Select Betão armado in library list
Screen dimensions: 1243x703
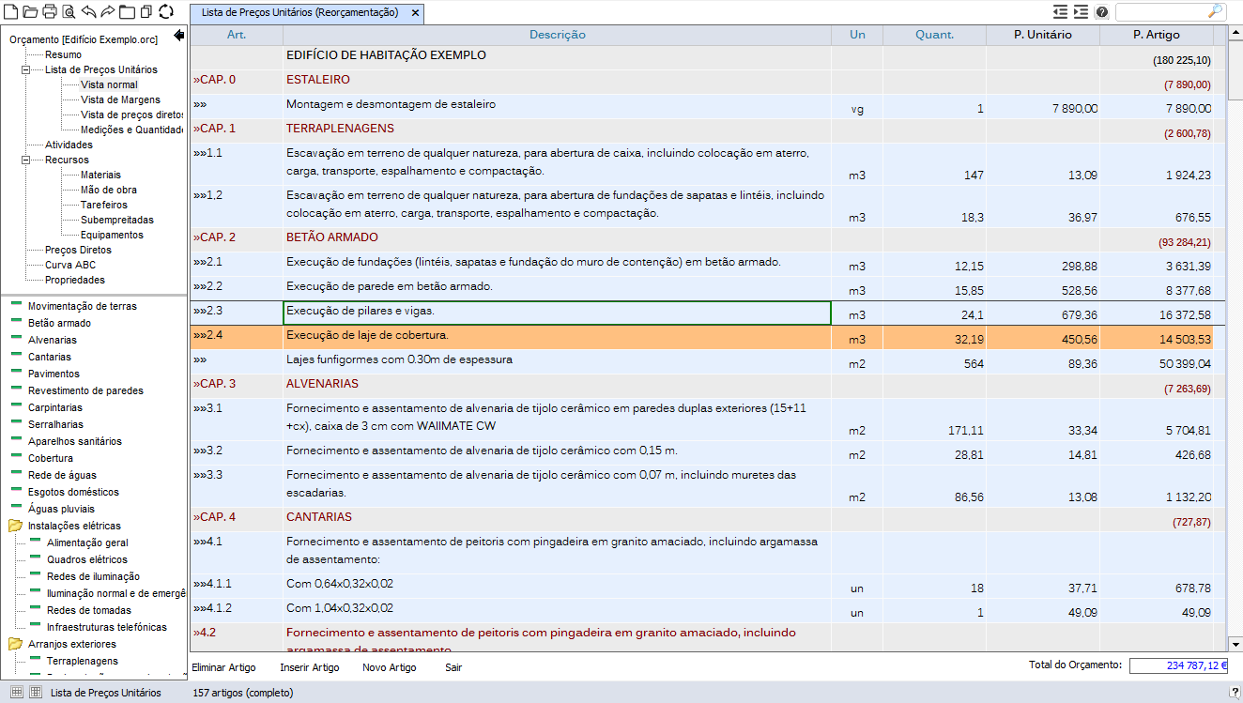click(59, 323)
